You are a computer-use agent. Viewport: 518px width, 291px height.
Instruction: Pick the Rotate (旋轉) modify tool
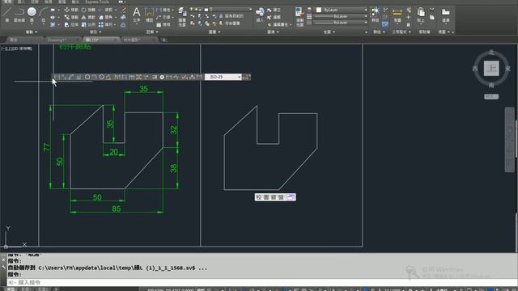pos(88,10)
